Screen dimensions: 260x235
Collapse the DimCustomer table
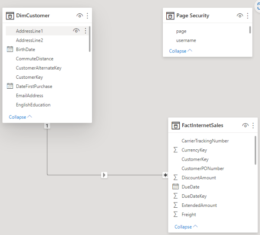[x=20, y=117]
